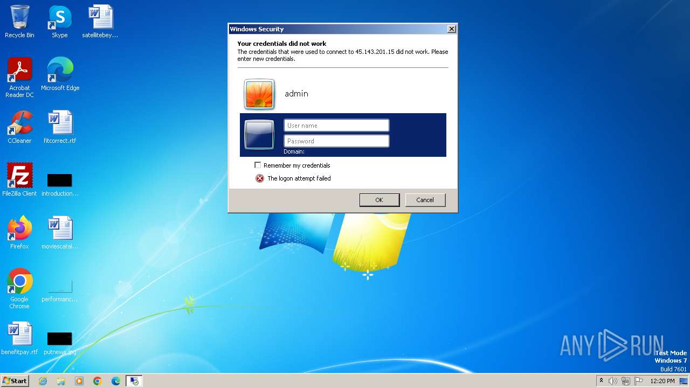Launch Windows Media Player from taskbar
The image size is (690, 388).
click(x=79, y=381)
